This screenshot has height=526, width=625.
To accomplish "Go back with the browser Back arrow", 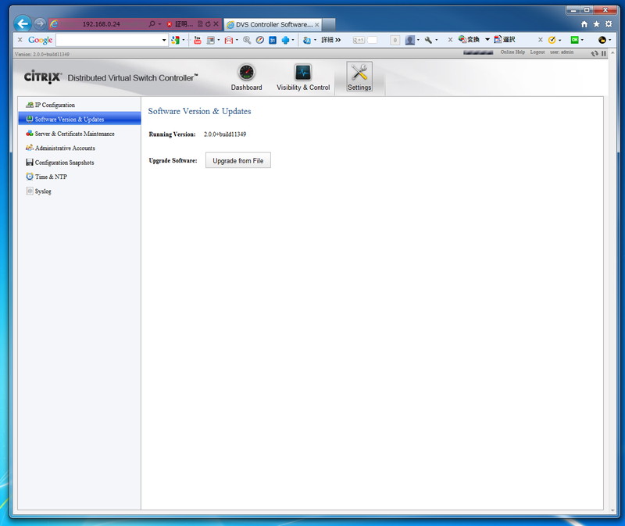I will coord(23,24).
